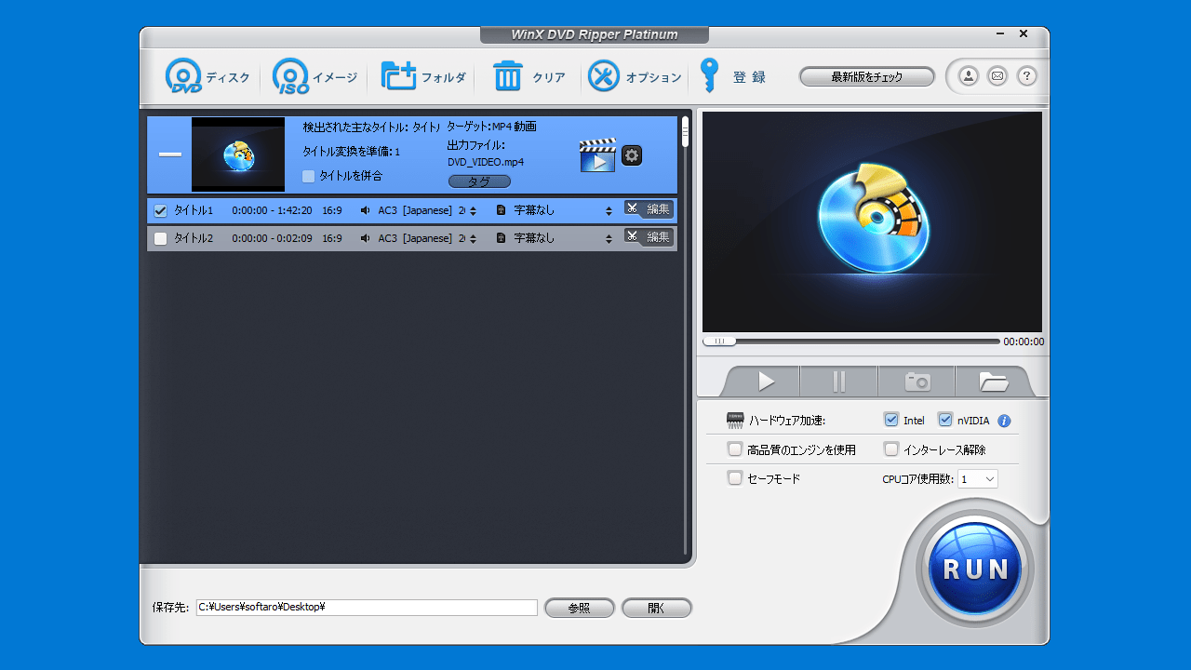The image size is (1191, 670).
Task: Toggle the Intel hardware acceleration checkbox
Action: tap(891, 420)
